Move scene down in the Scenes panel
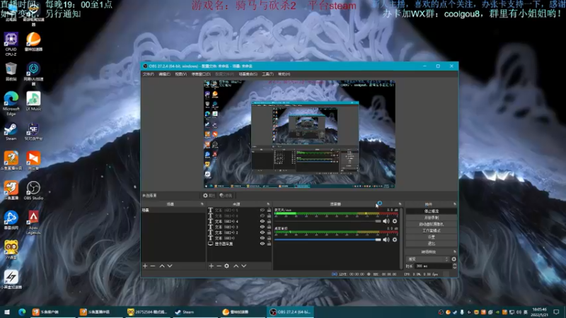 pyautogui.click(x=170, y=266)
